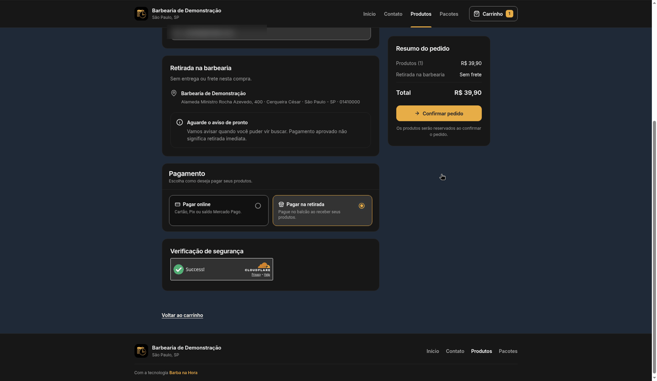Click the shopping bag icon in Carrinho
The height and width of the screenshot is (381, 657).
click(x=476, y=14)
